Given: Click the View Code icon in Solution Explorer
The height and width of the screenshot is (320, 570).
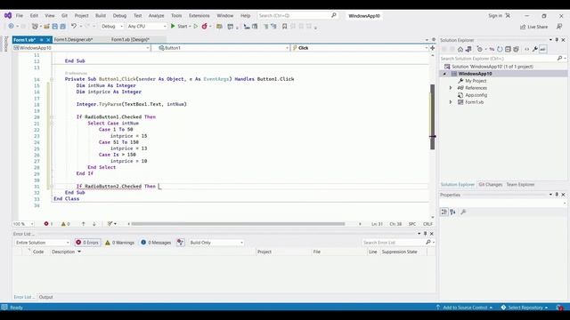Looking at the screenshot, I should coord(526,49).
